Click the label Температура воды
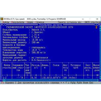 point(13,50)
